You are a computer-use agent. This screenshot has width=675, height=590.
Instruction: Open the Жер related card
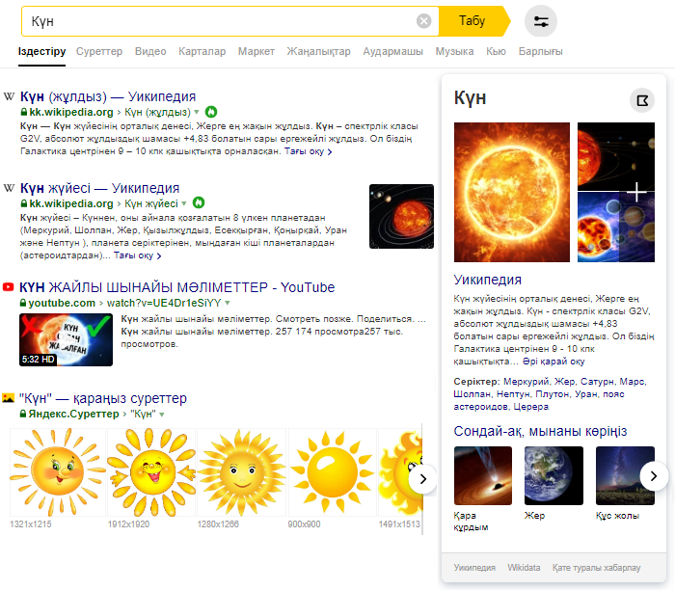[553, 483]
